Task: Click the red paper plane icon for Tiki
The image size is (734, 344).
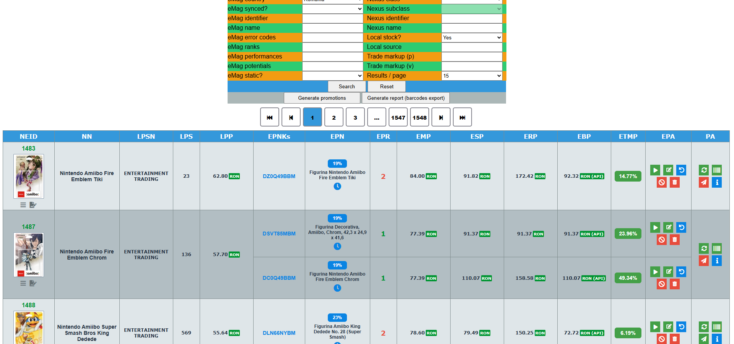Action: [704, 182]
